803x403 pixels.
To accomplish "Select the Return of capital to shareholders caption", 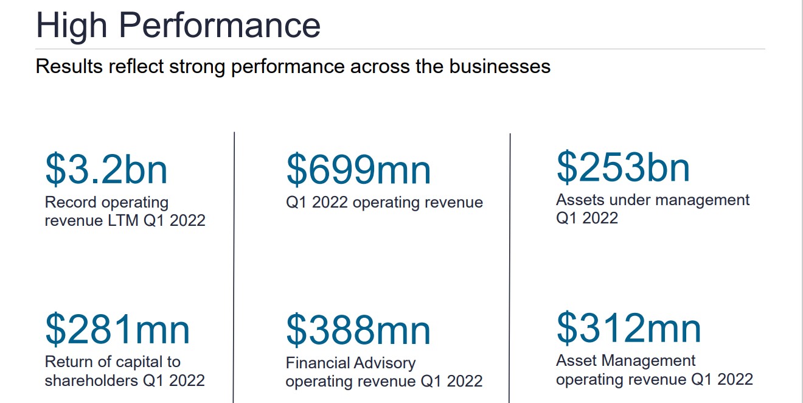I will [x=125, y=371].
